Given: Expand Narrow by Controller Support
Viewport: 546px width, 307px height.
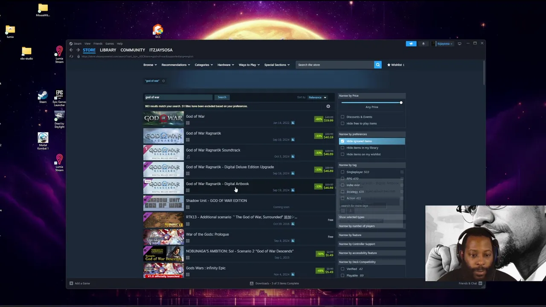Looking at the screenshot, I should pos(371,244).
